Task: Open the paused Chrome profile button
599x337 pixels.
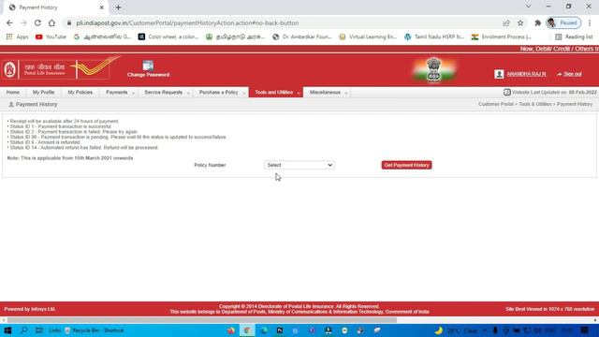Action: pos(563,22)
